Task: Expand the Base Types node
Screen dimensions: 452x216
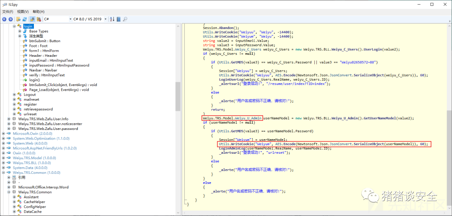Action: pos(20,31)
